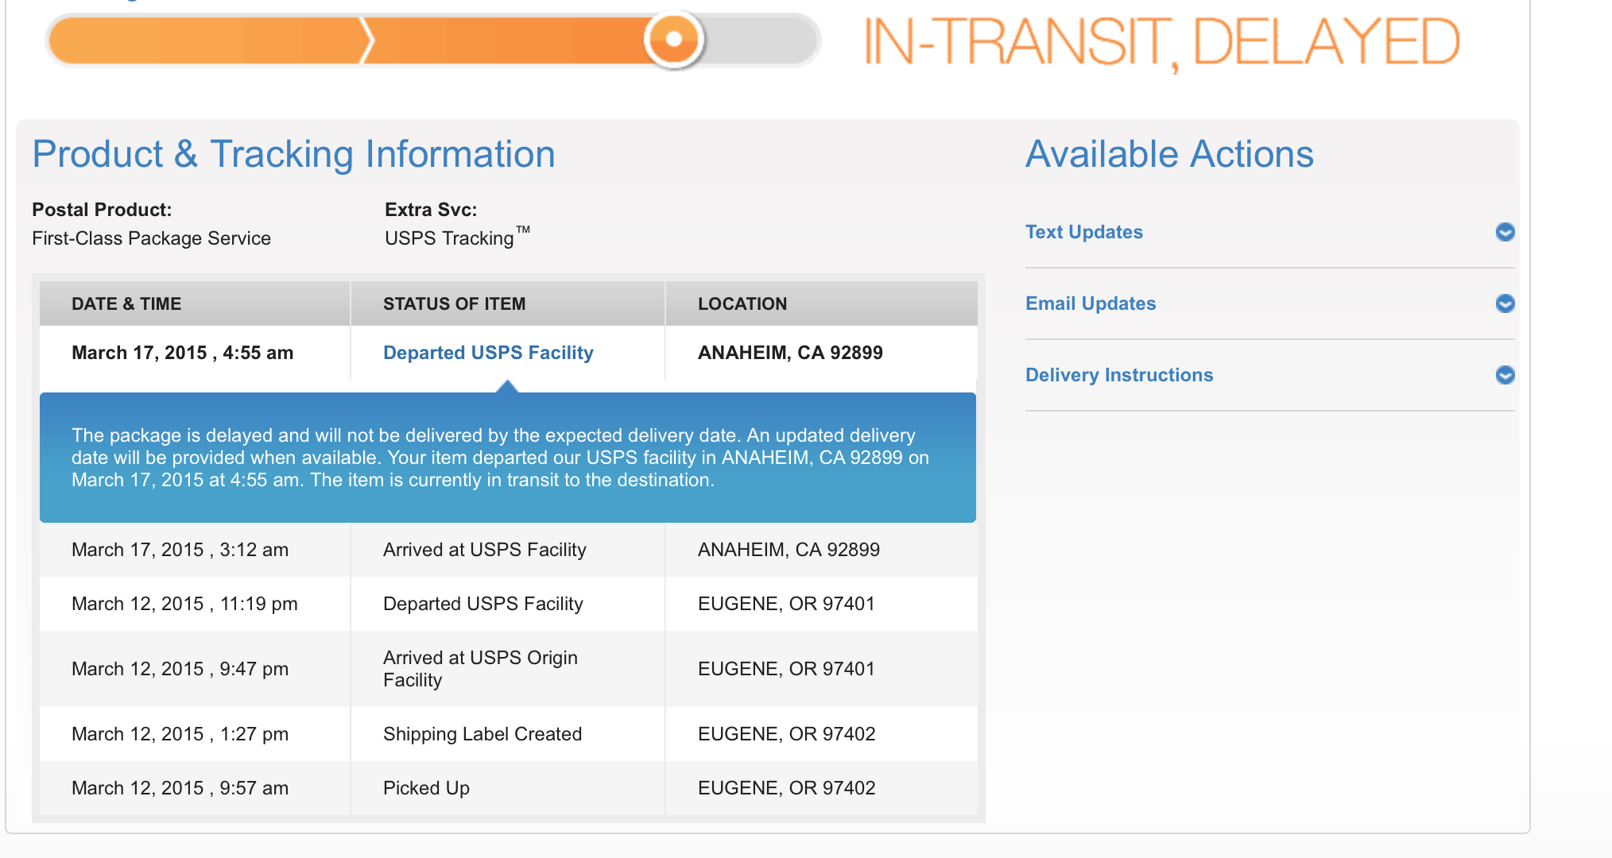Click the Available Actions heading

click(x=1169, y=154)
